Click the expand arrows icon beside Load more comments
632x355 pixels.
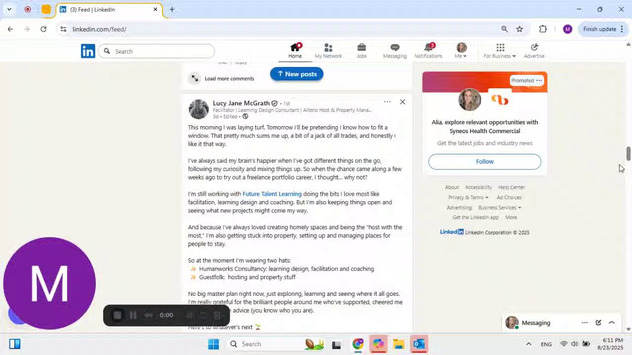click(x=195, y=78)
